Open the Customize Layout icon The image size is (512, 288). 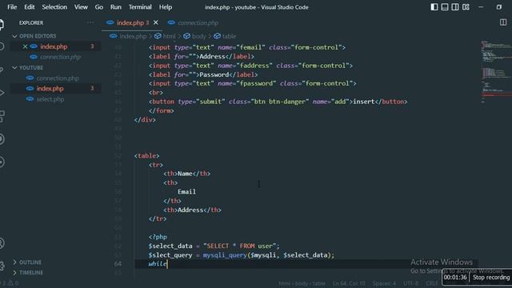(466, 7)
